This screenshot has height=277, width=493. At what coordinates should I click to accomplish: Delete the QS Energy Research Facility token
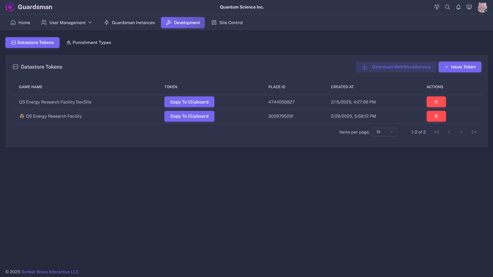[436, 116]
